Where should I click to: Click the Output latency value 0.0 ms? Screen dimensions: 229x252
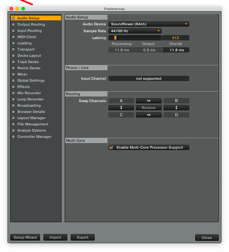[149, 50]
